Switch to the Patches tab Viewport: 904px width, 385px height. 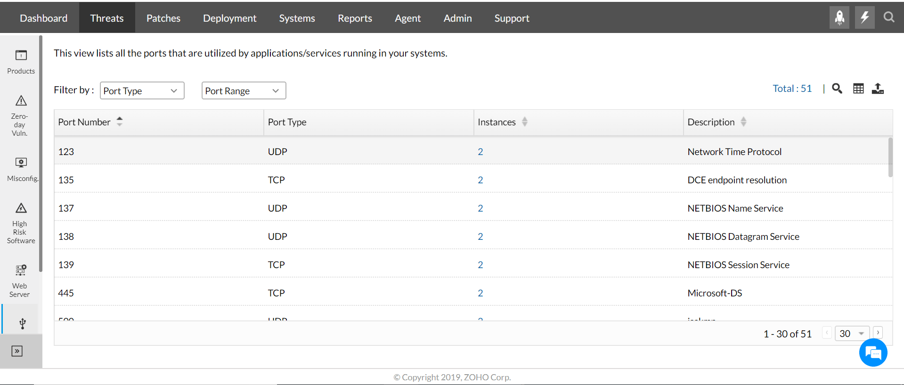pyautogui.click(x=163, y=18)
